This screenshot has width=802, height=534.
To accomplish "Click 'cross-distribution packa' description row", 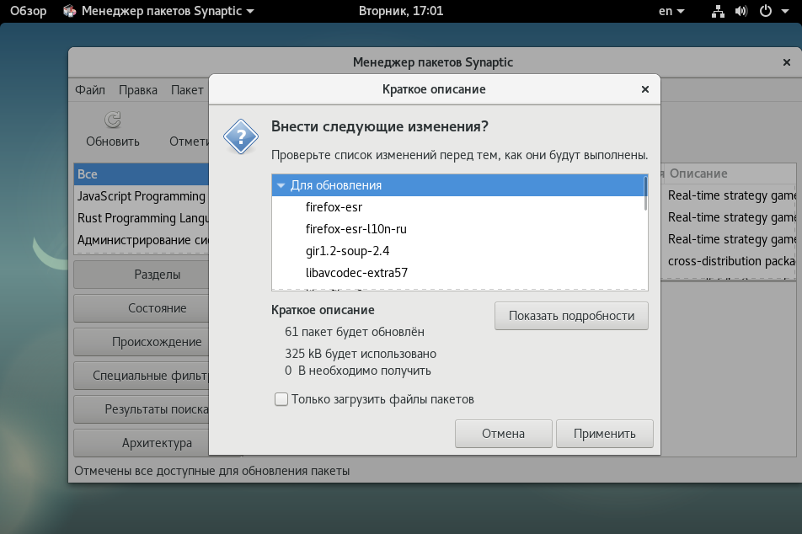I will (x=731, y=261).
